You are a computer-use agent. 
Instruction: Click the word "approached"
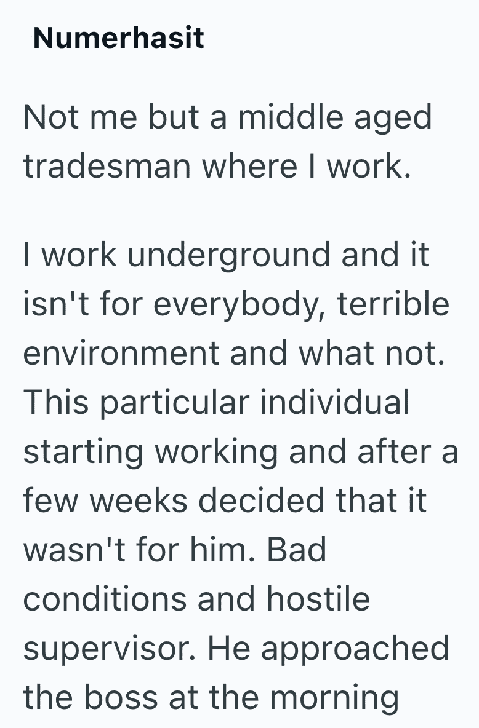[361, 648]
